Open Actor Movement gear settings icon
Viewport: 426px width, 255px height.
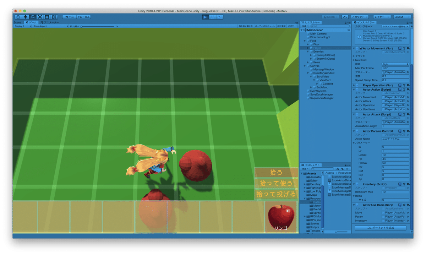point(408,48)
